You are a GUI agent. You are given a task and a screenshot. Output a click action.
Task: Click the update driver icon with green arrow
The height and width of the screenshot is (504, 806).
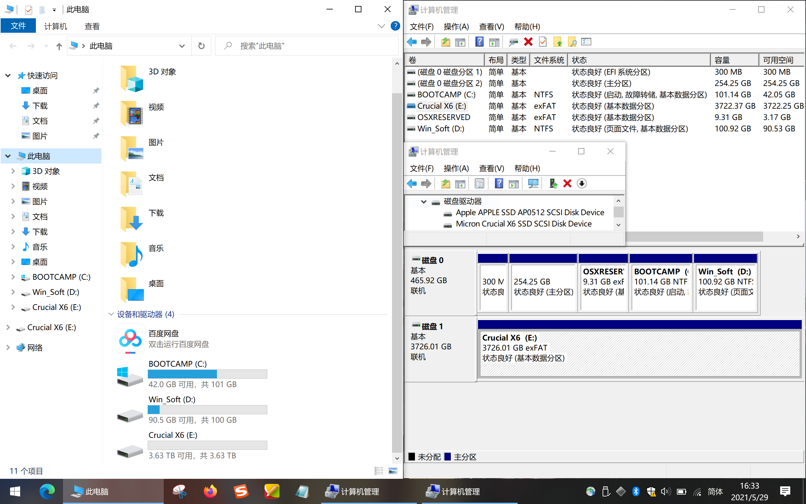[553, 184]
